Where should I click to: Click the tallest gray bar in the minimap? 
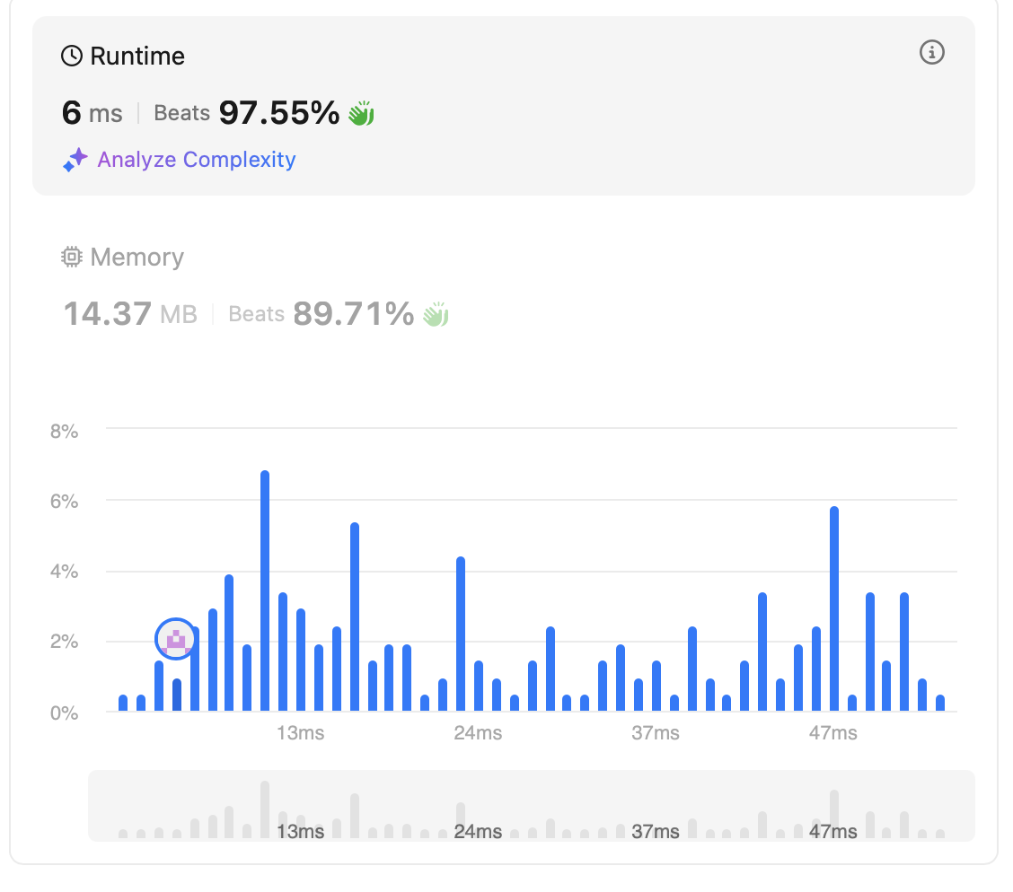click(265, 808)
